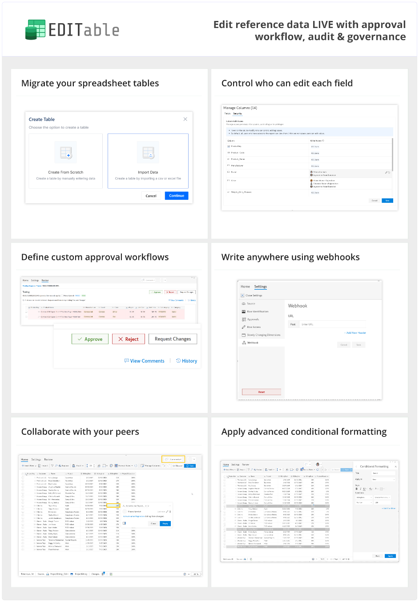This screenshot has height=602, width=419.
Task: Switch to the Security tab in Manage Columns
Action: [x=238, y=114]
